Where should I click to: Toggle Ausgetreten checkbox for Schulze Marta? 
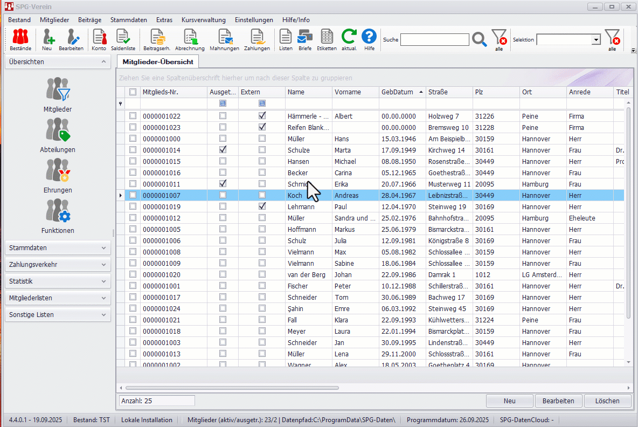[x=223, y=150]
